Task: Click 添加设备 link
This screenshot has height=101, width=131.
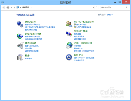Action: [x=28, y=48]
